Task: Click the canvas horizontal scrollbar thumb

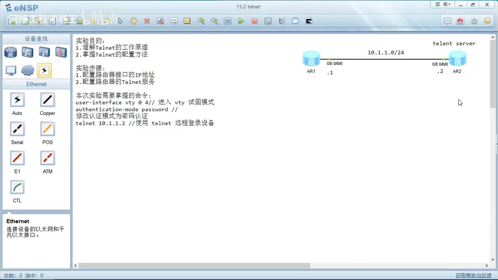Action: coord(195,266)
